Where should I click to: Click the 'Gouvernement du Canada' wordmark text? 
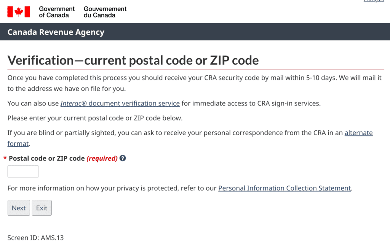coord(105,12)
